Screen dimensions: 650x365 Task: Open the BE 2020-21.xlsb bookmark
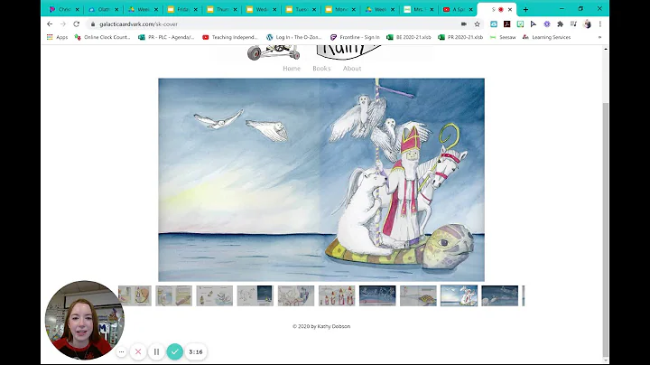pyautogui.click(x=409, y=37)
